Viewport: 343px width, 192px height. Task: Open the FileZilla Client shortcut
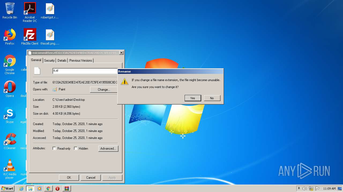(x=30, y=37)
